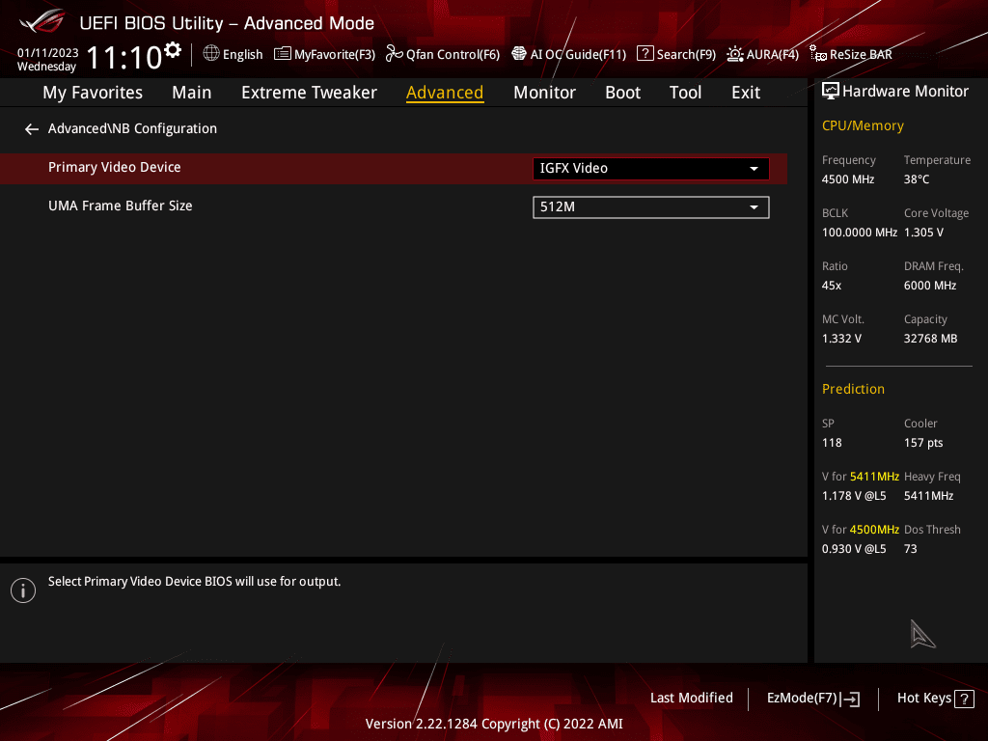
Task: Open the Tool tab
Action: coord(685,93)
